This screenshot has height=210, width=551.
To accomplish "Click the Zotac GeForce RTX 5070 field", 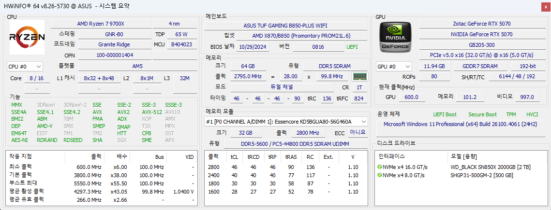I will point(482,24).
